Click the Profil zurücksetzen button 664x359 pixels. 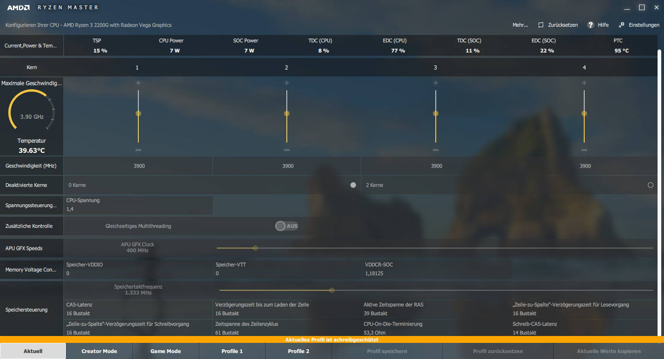pos(498,351)
